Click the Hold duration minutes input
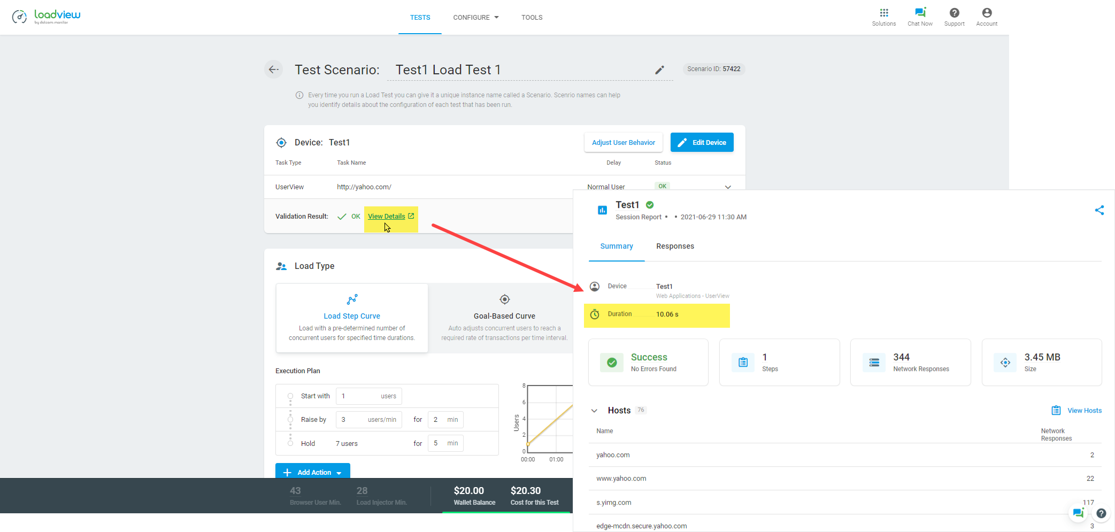The width and height of the screenshot is (1115, 532). pos(445,443)
